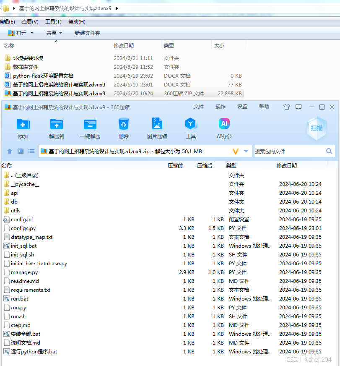Click the 扫描 scan hexagon button
The height and width of the screenshot is (366, 340).
coord(317,128)
